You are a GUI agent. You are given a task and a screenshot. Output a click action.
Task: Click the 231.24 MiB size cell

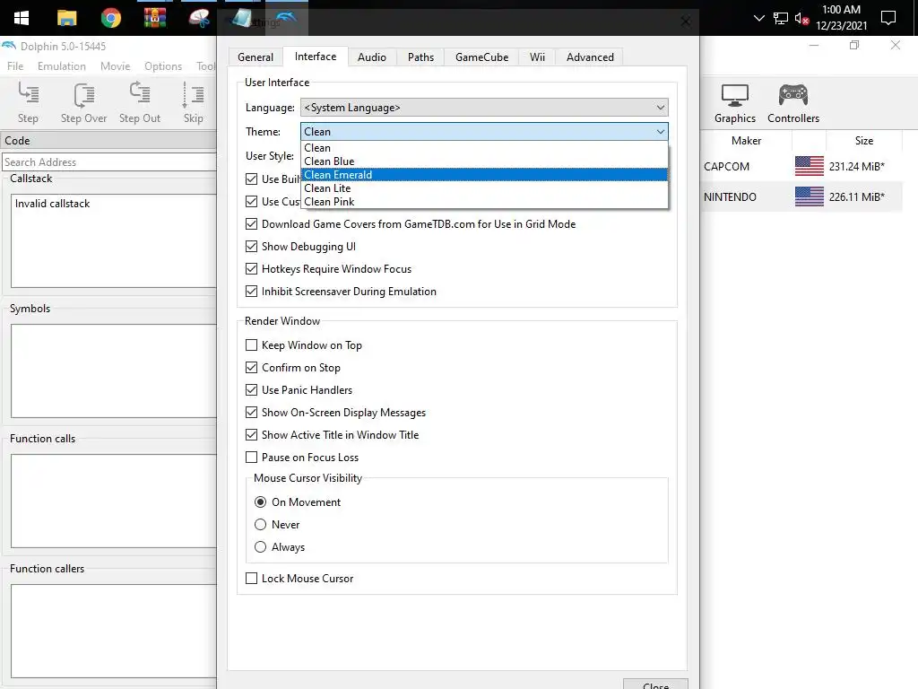click(856, 166)
